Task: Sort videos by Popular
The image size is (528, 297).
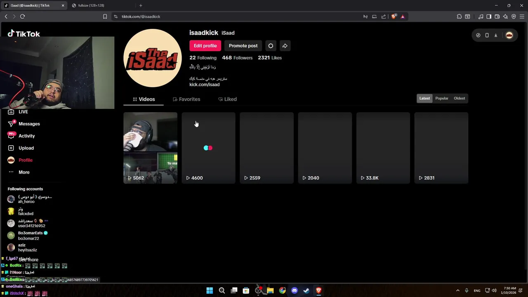Action: point(442,98)
